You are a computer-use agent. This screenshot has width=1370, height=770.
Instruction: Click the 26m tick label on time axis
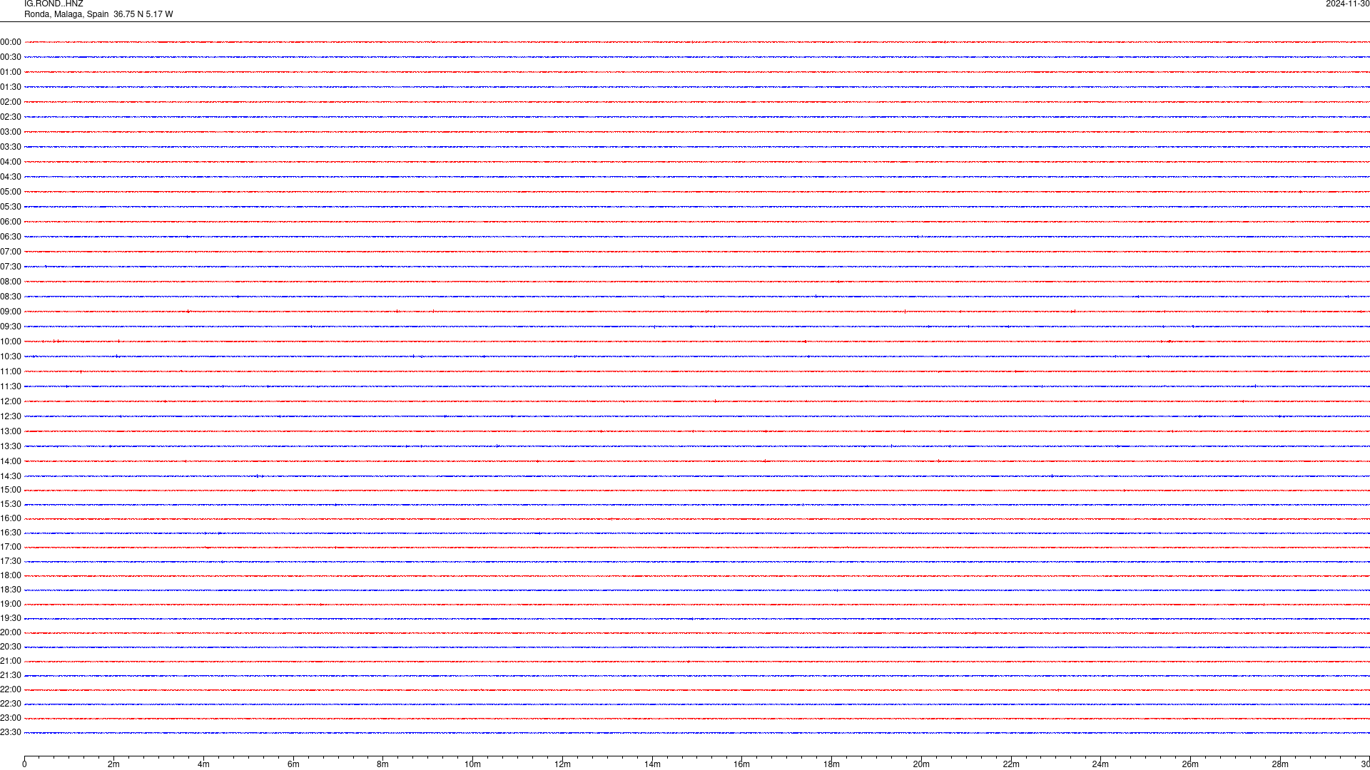[x=1190, y=764]
